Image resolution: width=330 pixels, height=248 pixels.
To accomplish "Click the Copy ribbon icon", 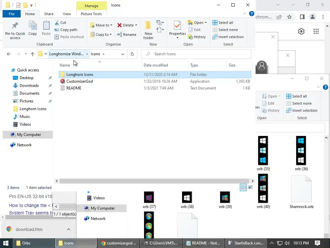I will 33,26.
